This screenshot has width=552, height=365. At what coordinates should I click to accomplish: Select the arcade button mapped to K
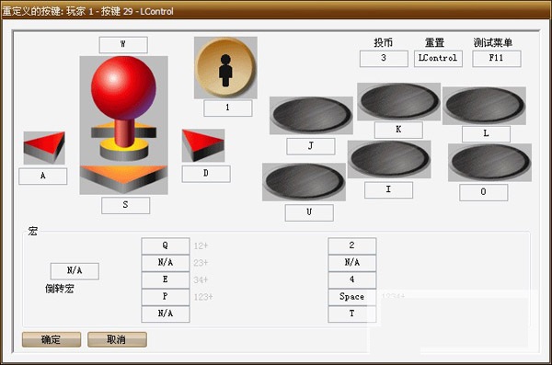(399, 102)
